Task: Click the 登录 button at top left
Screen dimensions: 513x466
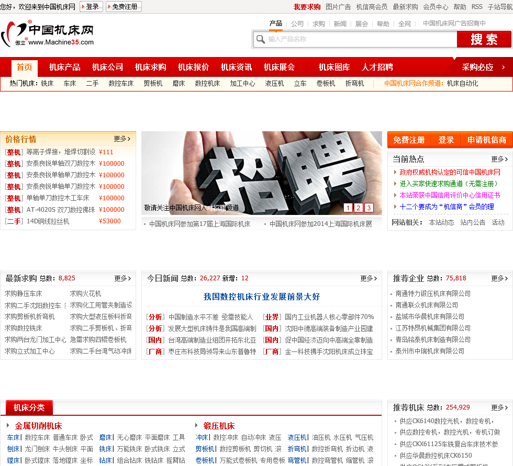Action: click(91, 6)
